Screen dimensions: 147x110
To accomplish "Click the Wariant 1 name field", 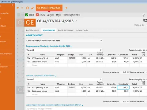I will (64, 50).
